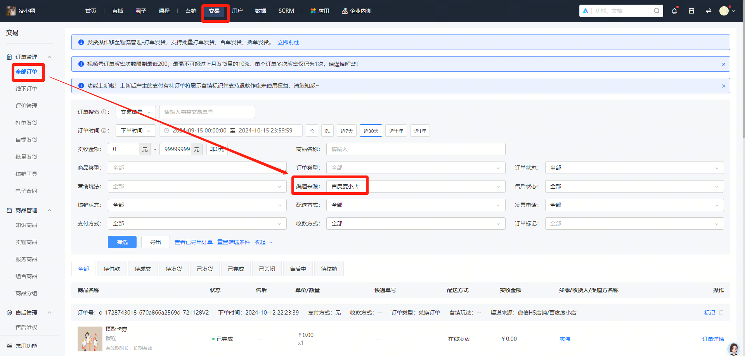Open the 营销玩法 dropdown
Image resolution: width=745 pixels, height=356 pixels.
pos(197,186)
